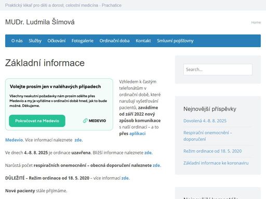
Task: Go to the Očkování page
Action: click(57, 41)
